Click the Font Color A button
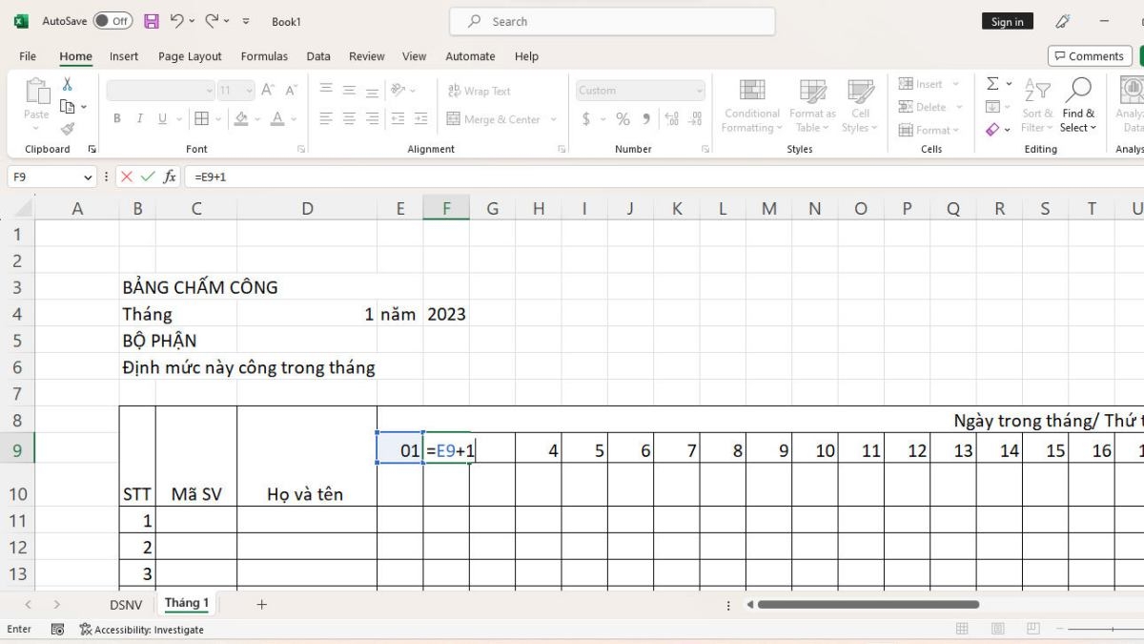 tap(277, 119)
